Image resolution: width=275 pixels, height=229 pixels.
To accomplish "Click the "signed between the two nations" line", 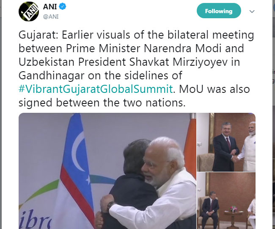I will (x=102, y=103).
